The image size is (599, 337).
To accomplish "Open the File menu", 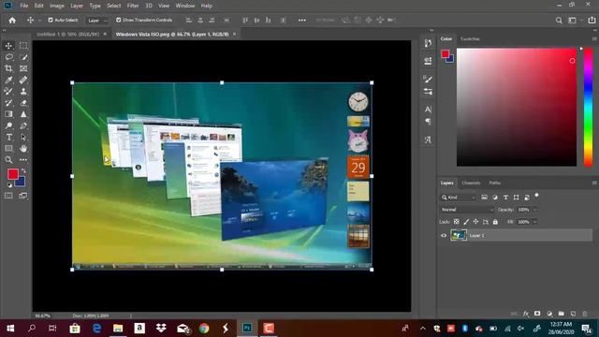I will click(x=24, y=6).
